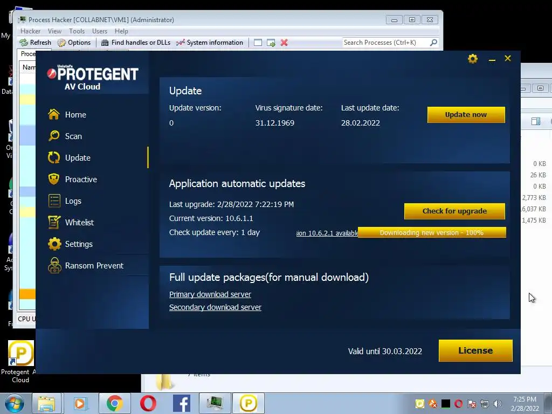Click the License button
Viewport: 552px width, 414px height.
click(475, 350)
